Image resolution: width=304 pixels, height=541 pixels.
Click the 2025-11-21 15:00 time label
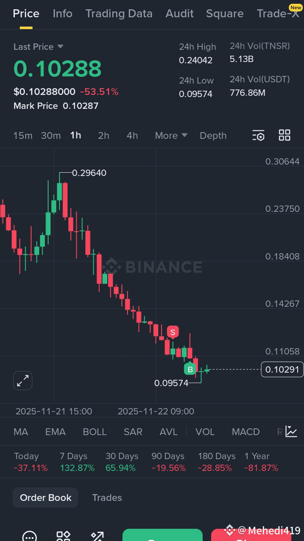pyautogui.click(x=54, y=411)
